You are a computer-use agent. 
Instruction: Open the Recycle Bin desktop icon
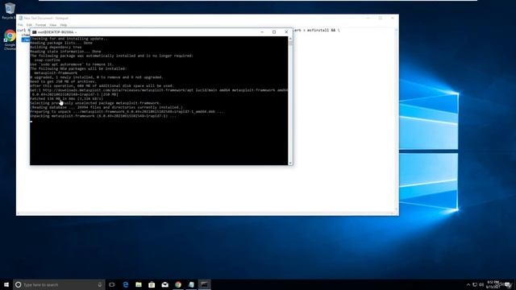(10, 10)
